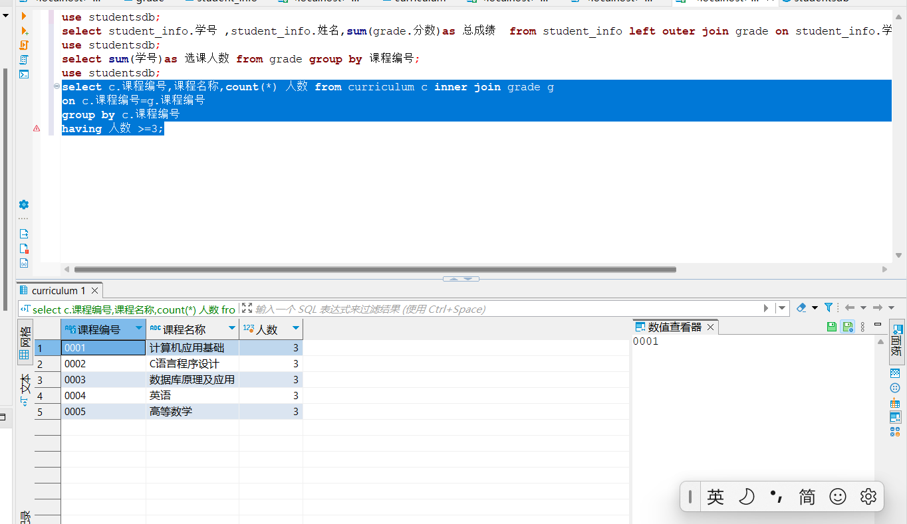The image size is (907, 524).
Task: Open the eraser options dropdown arrow
Action: (x=815, y=308)
